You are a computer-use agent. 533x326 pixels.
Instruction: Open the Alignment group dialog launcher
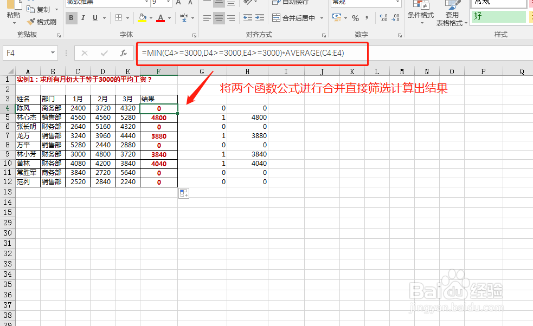point(324,35)
